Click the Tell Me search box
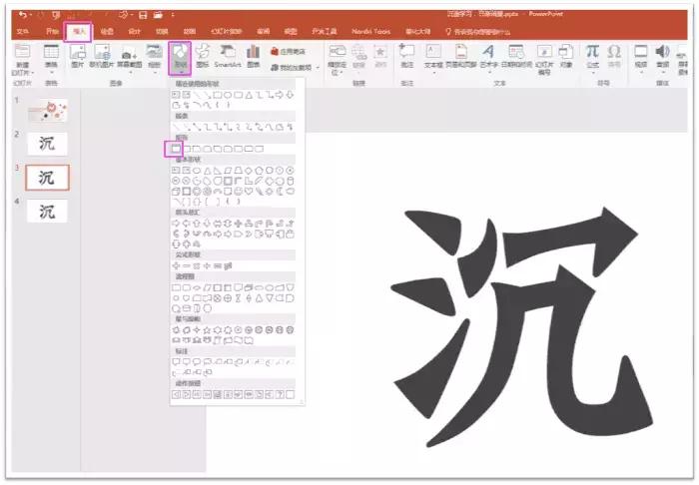The height and width of the screenshot is (485, 699). (x=478, y=32)
